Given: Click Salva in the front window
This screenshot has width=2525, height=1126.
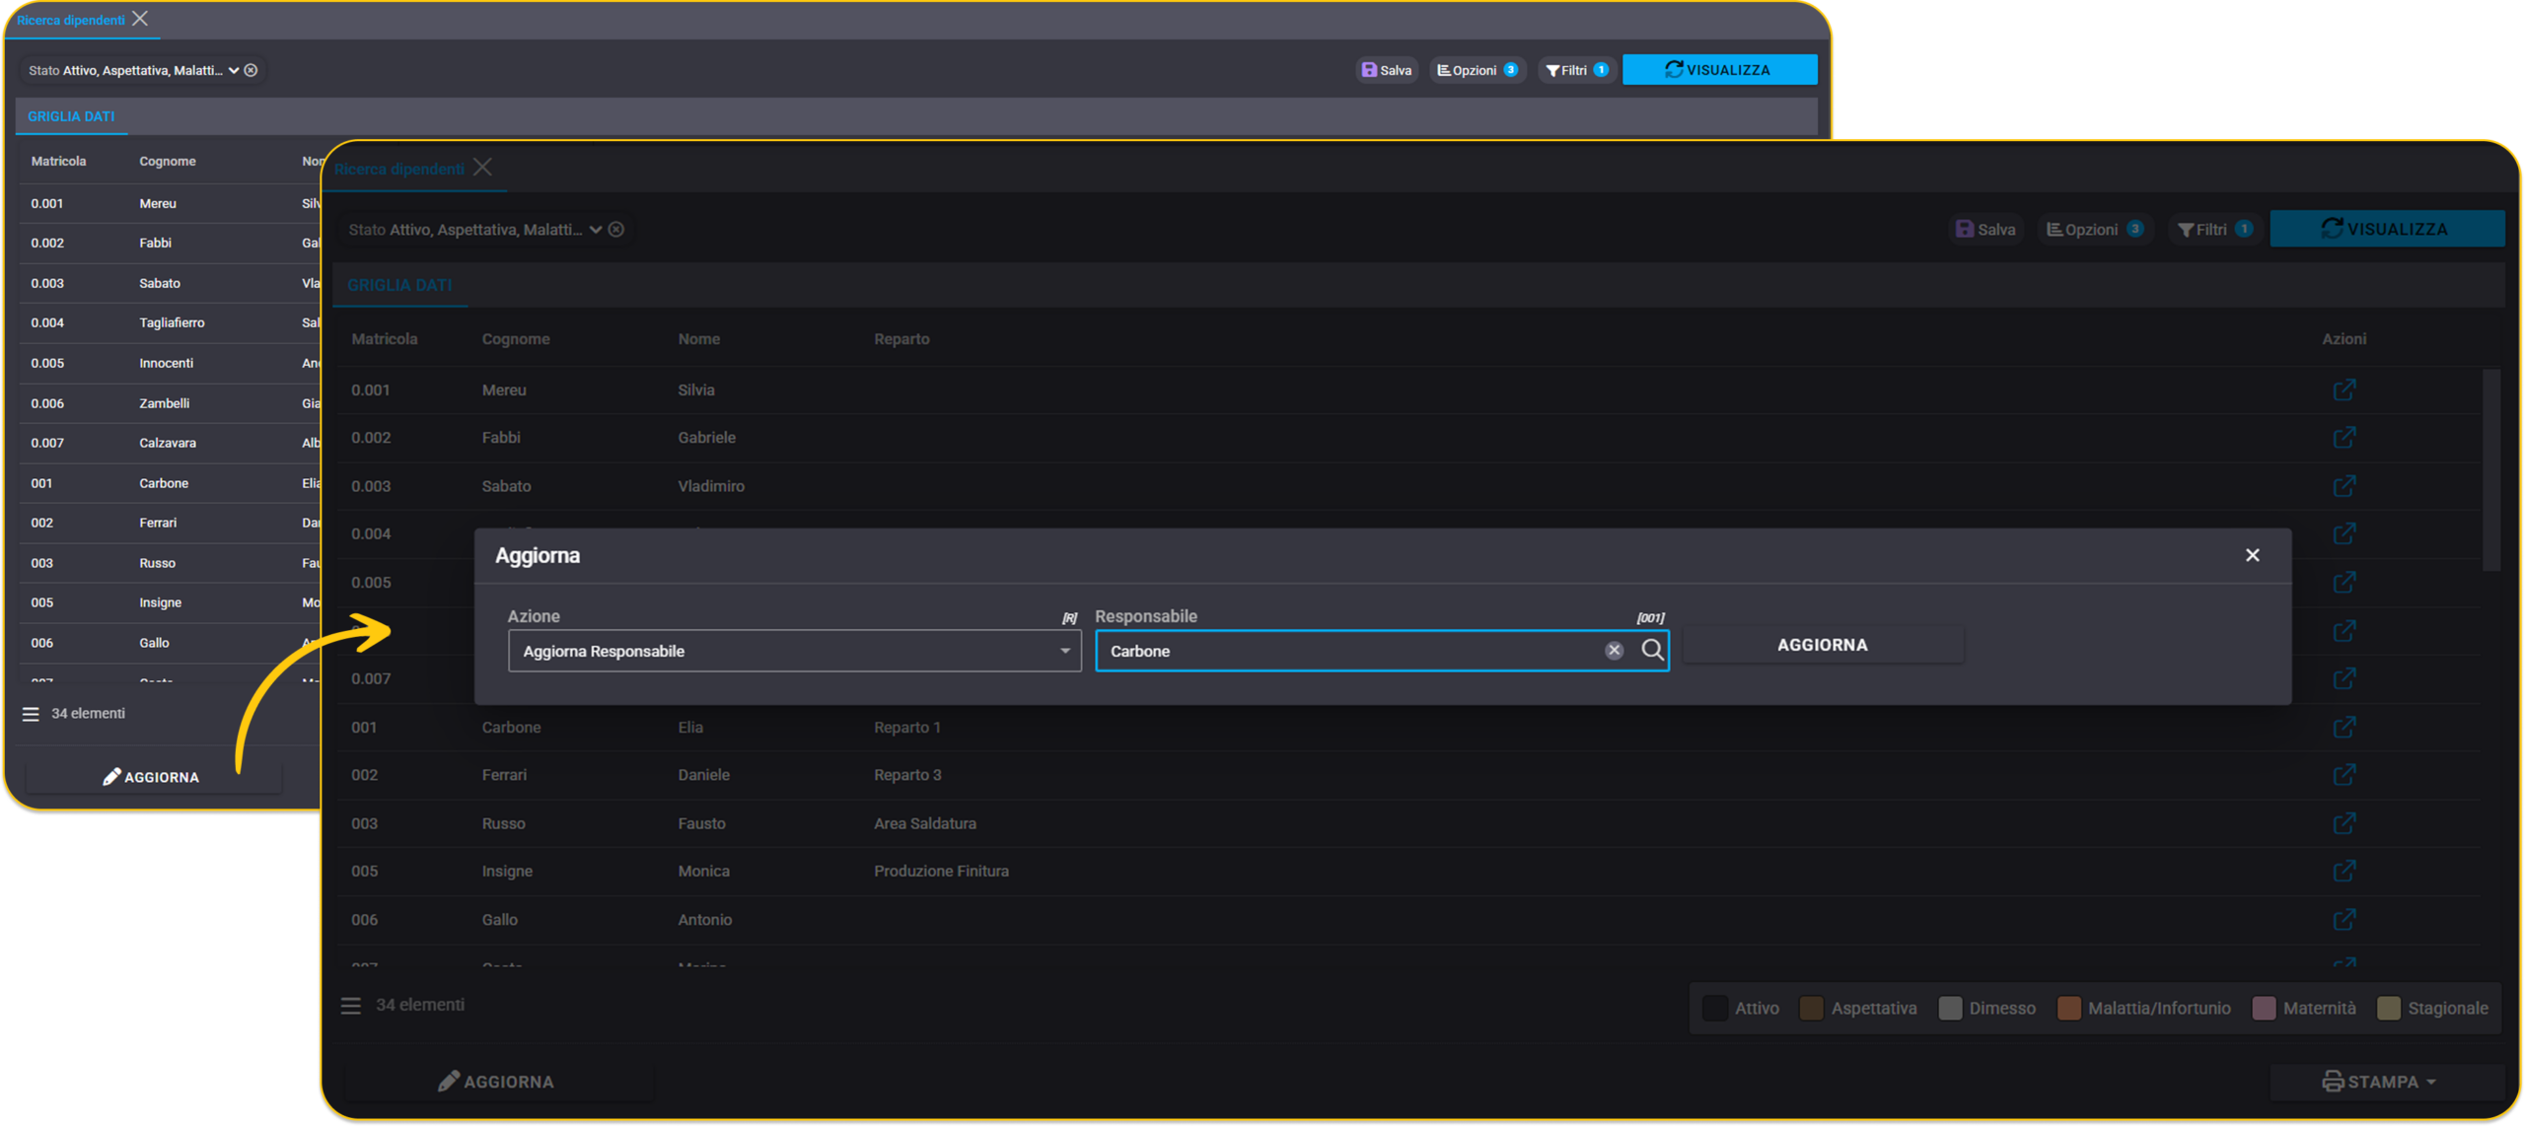Looking at the screenshot, I should tap(1986, 229).
